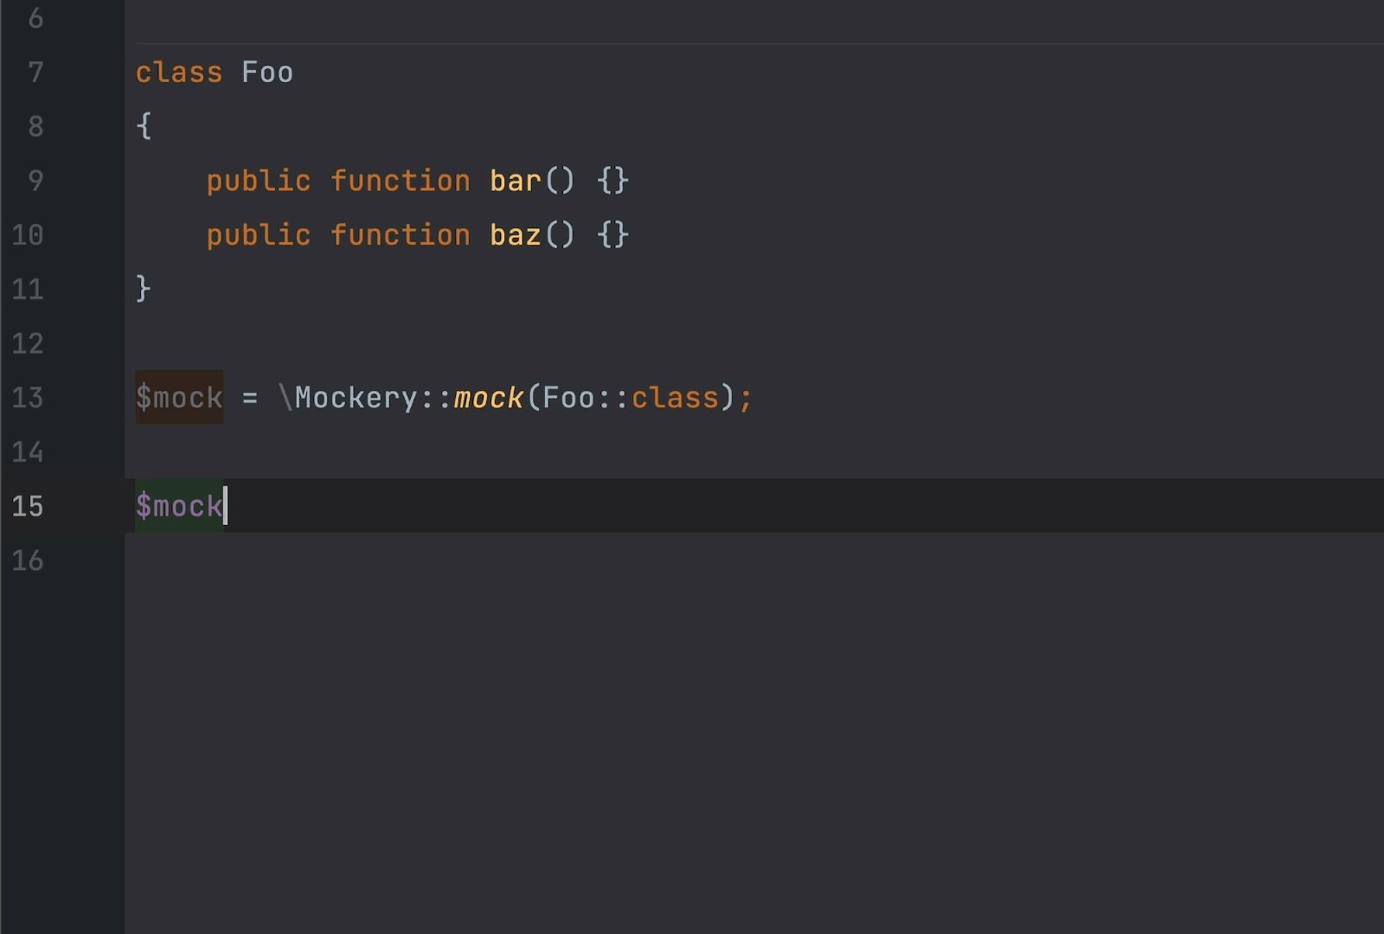Click the class keyword on line 7
Viewport: 1384px width, 934px height.
[x=177, y=73]
